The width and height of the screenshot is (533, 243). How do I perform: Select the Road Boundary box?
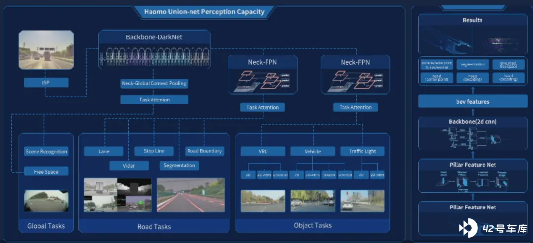point(204,151)
